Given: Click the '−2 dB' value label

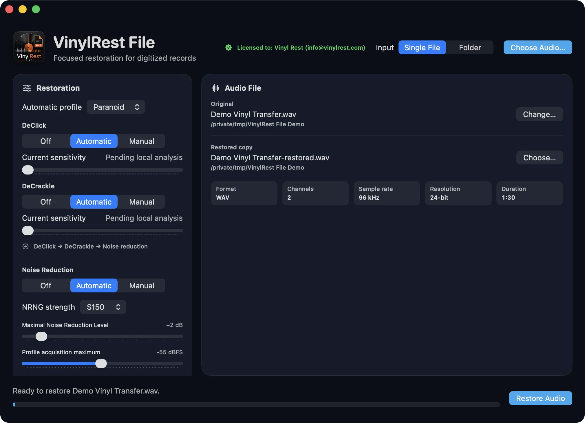Looking at the screenshot, I should (174, 325).
